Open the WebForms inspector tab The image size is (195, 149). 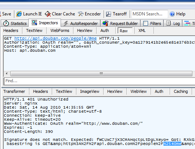point(60,30)
